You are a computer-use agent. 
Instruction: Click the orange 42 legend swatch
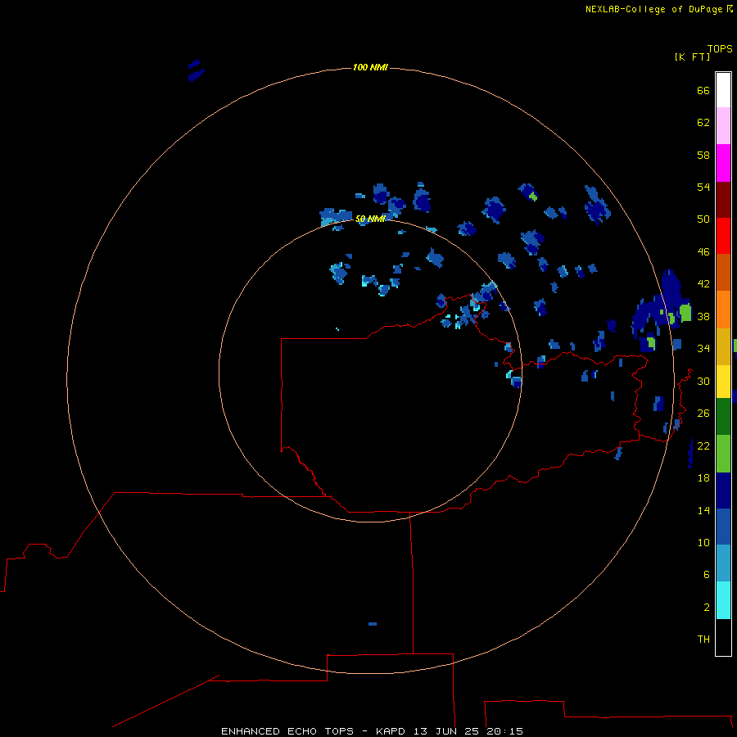723,310
